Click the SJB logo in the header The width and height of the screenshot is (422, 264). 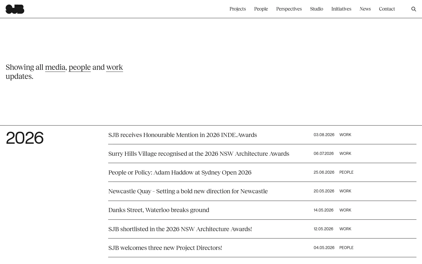15,9
